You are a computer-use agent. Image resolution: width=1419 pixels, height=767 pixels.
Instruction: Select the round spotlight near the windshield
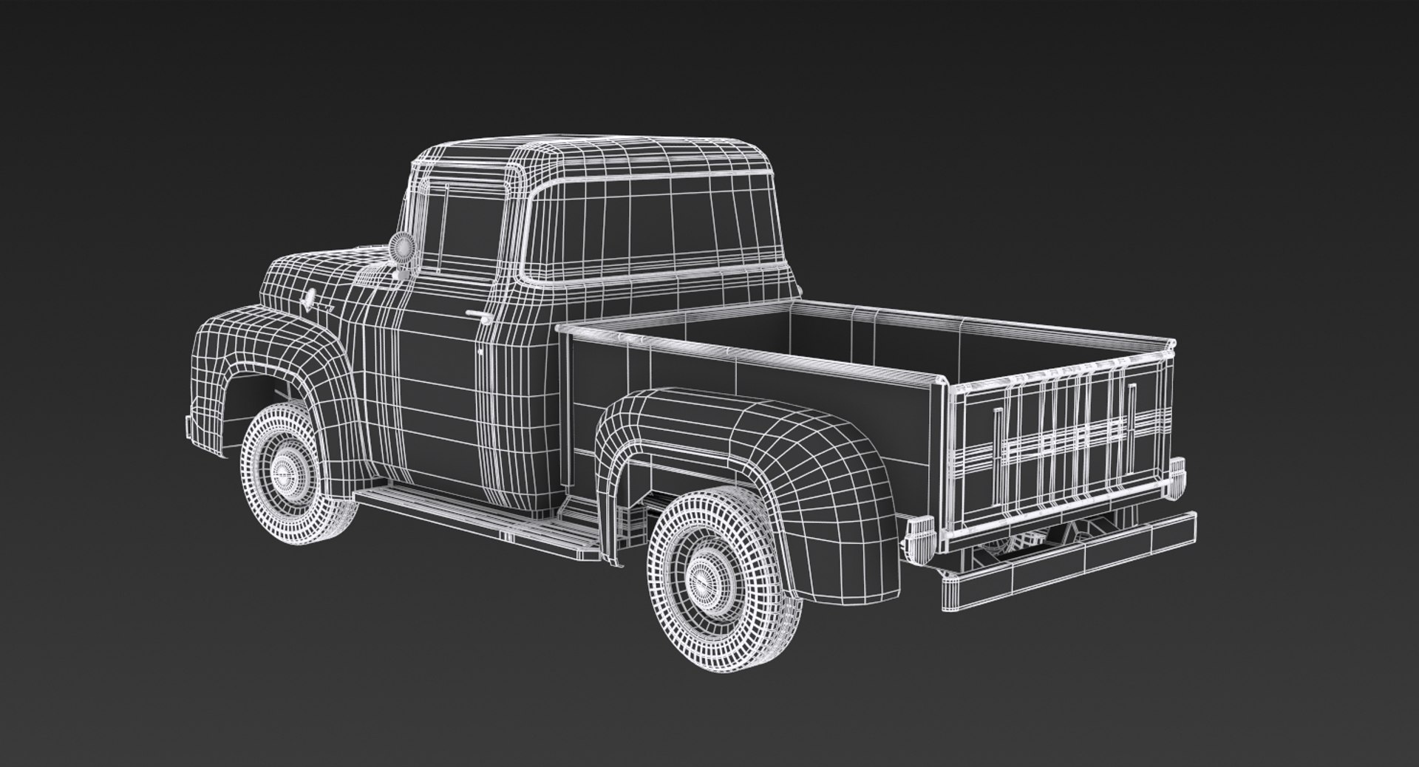tap(403, 246)
